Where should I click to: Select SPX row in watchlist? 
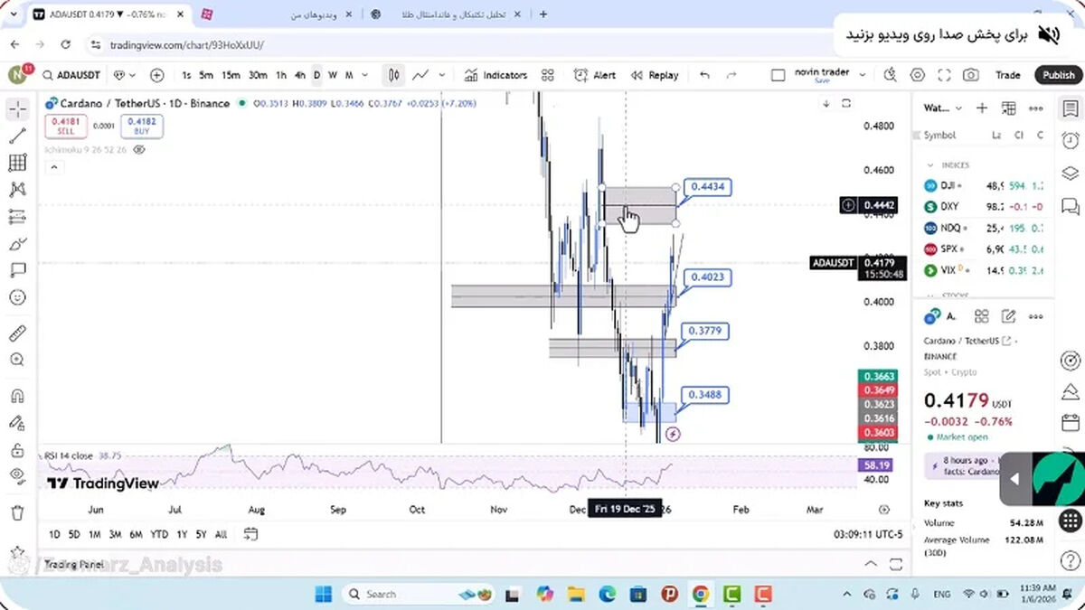pyautogui.click(x=984, y=249)
